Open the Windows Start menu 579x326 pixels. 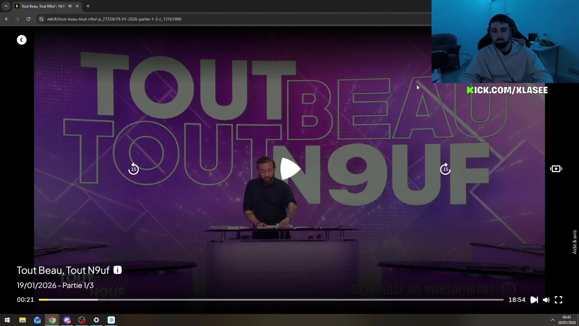click(x=7, y=320)
